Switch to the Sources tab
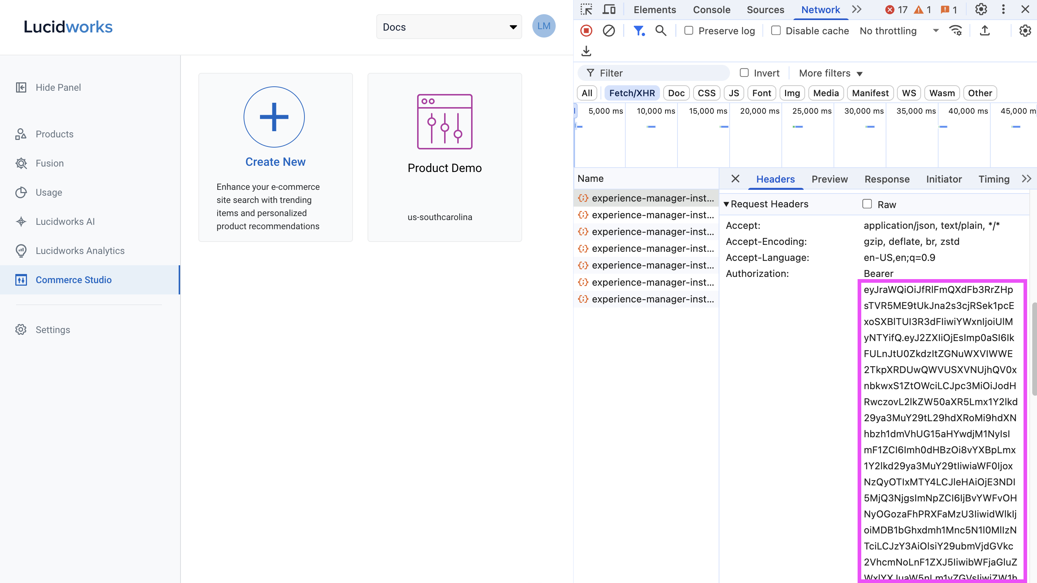The width and height of the screenshot is (1037, 583). [x=765, y=10]
